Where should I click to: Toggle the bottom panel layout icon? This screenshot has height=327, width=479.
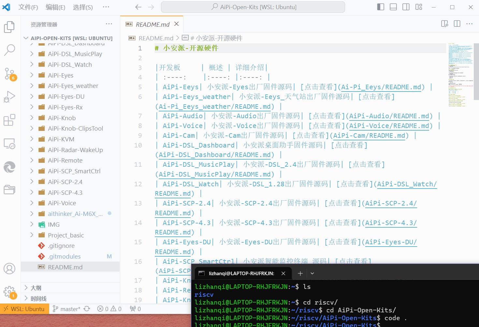coord(393,7)
